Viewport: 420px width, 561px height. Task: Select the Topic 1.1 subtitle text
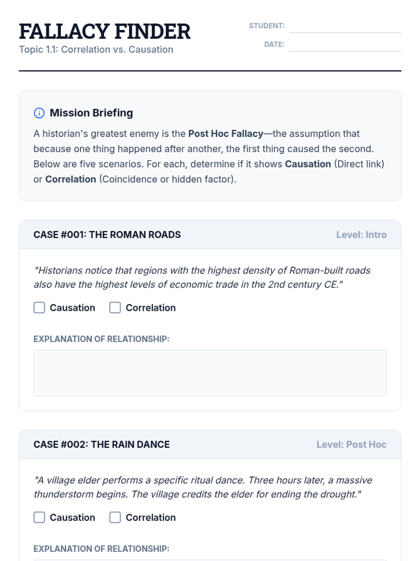pyautogui.click(x=96, y=49)
